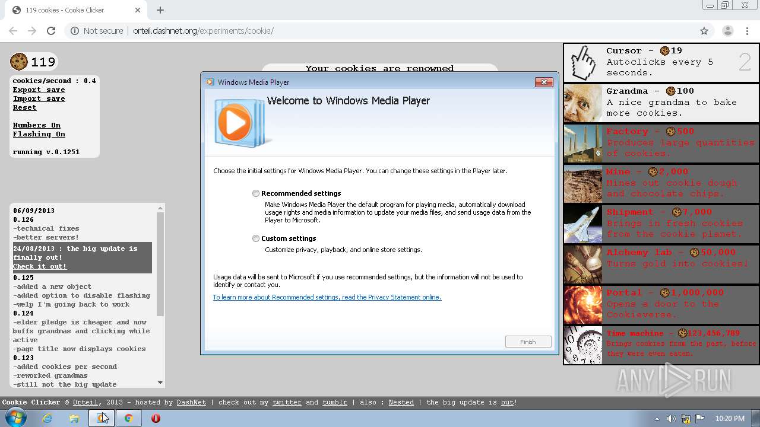
Task: Click the Portal swirl picture
Action: tap(583, 304)
